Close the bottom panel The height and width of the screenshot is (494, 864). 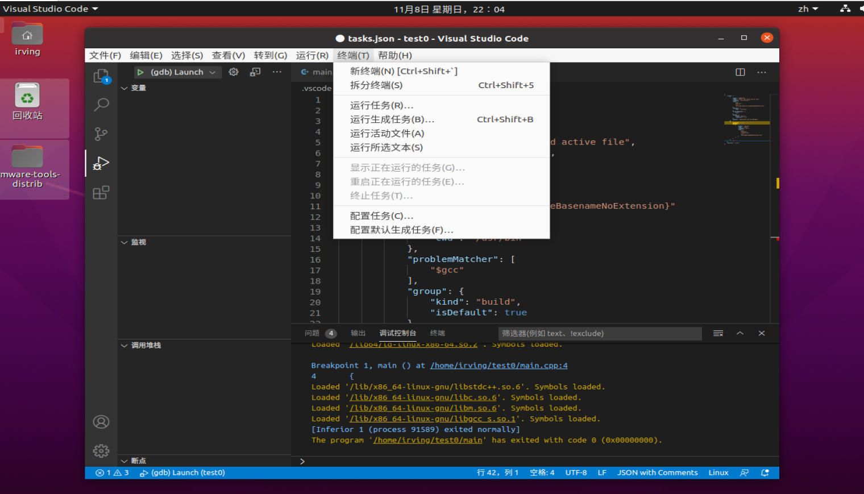pos(762,333)
